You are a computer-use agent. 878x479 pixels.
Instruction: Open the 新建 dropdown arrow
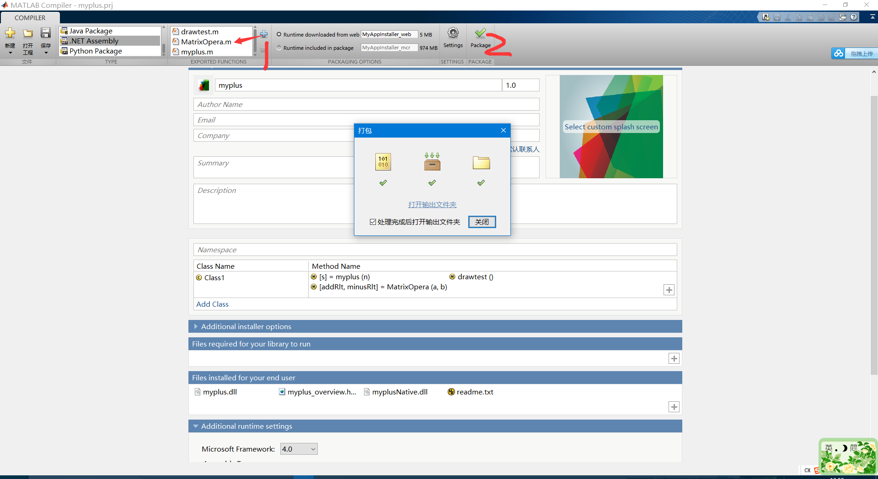tap(10, 53)
